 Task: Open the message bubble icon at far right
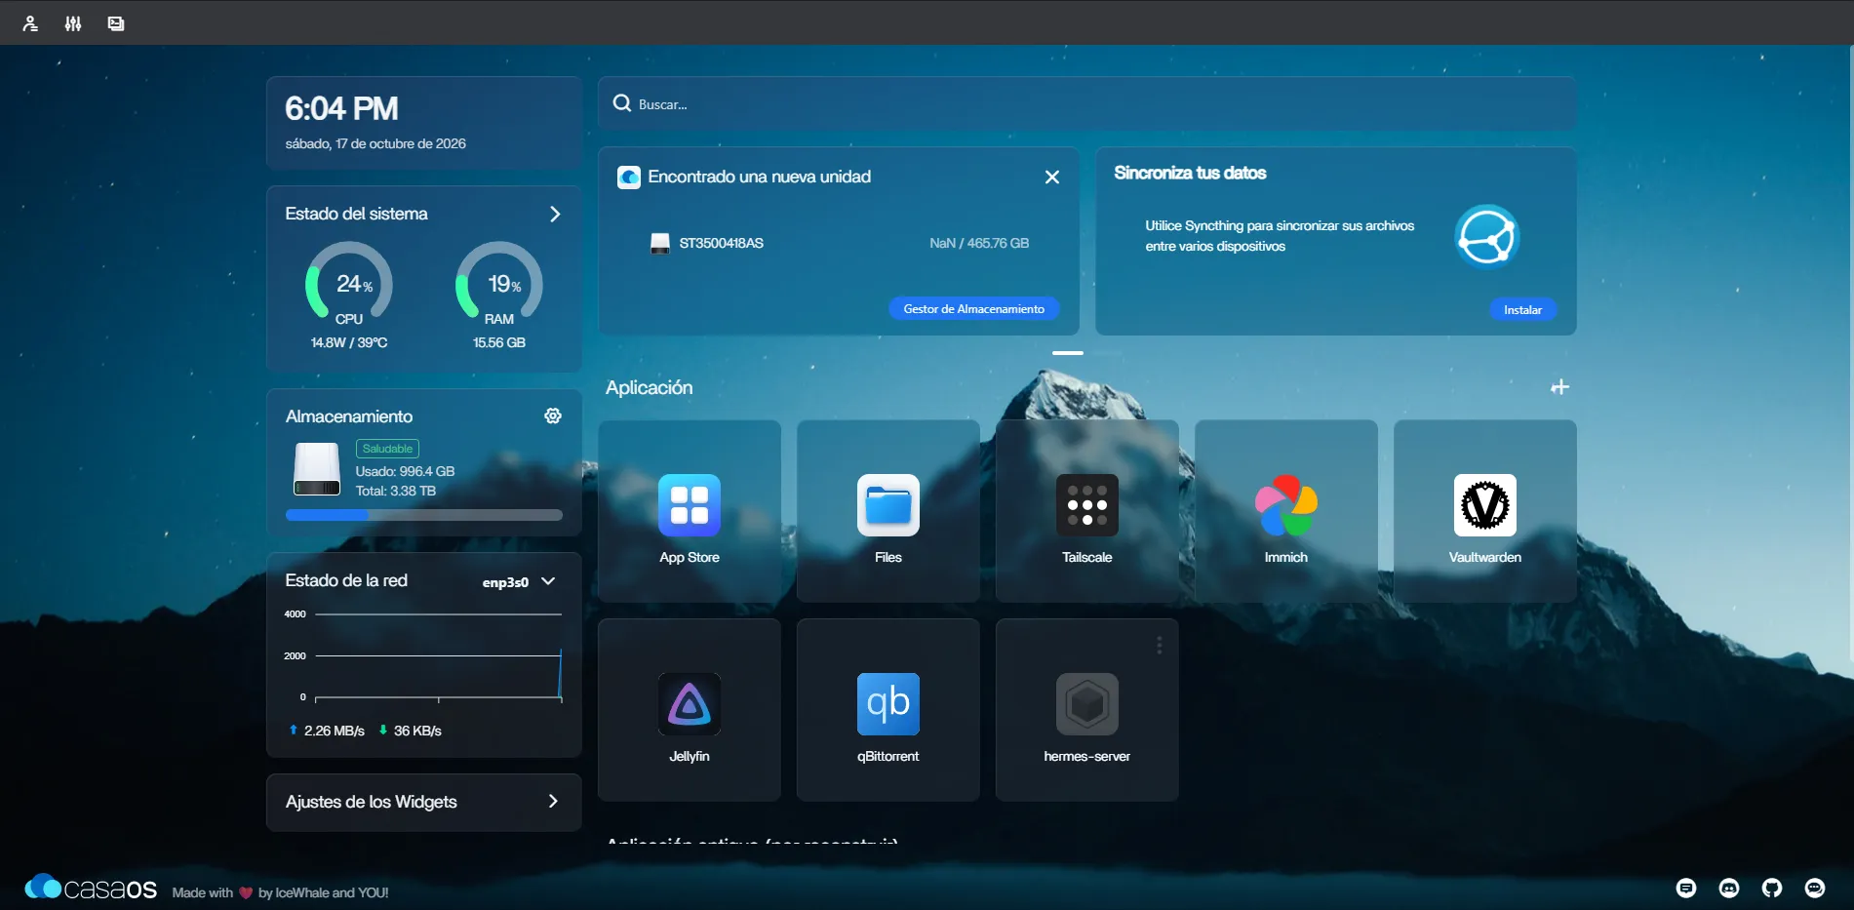point(1814,888)
